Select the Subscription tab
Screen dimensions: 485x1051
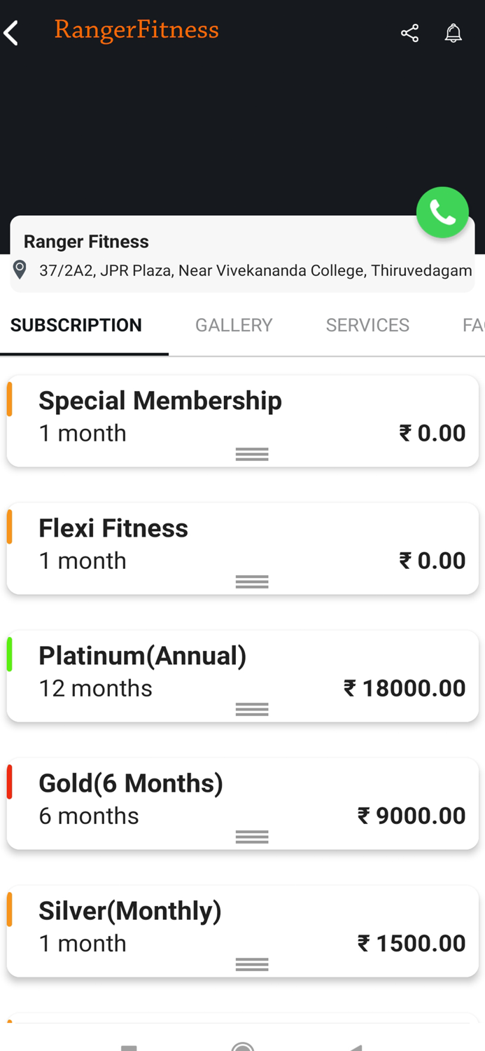click(x=76, y=325)
